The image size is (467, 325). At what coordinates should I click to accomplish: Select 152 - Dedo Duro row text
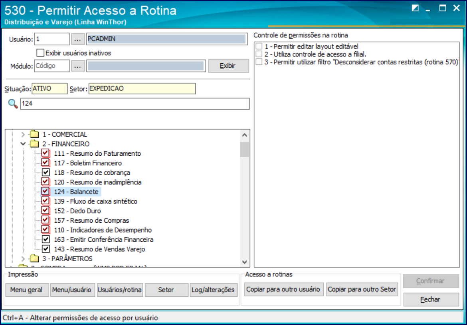point(77,211)
